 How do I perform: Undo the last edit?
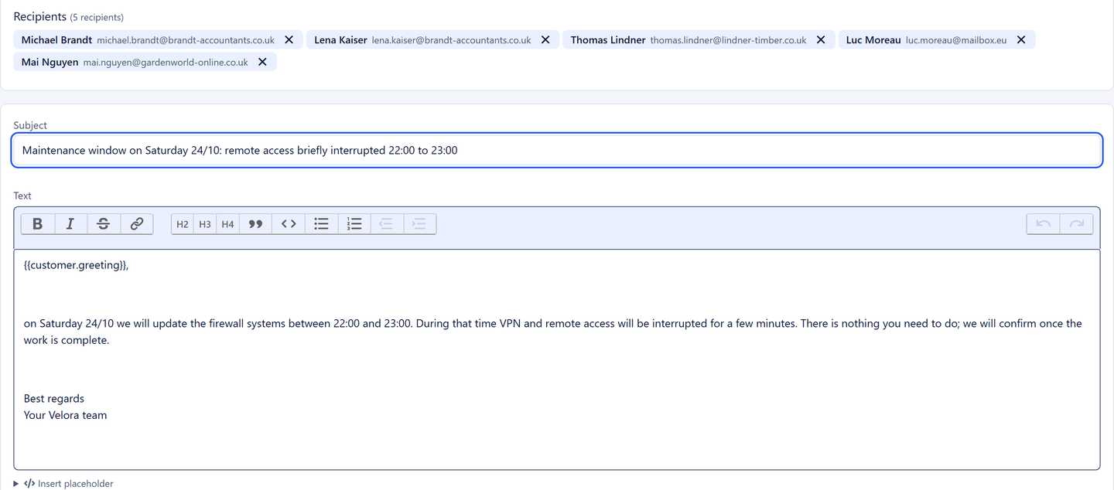(1044, 224)
